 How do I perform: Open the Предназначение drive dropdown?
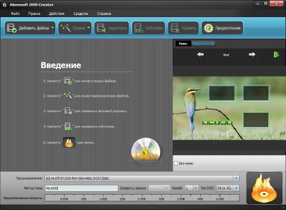[236, 178]
